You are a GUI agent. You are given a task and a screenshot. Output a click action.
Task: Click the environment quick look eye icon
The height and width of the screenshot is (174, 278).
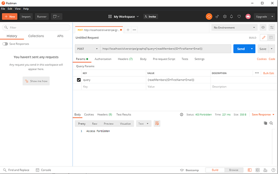coord(263,27)
